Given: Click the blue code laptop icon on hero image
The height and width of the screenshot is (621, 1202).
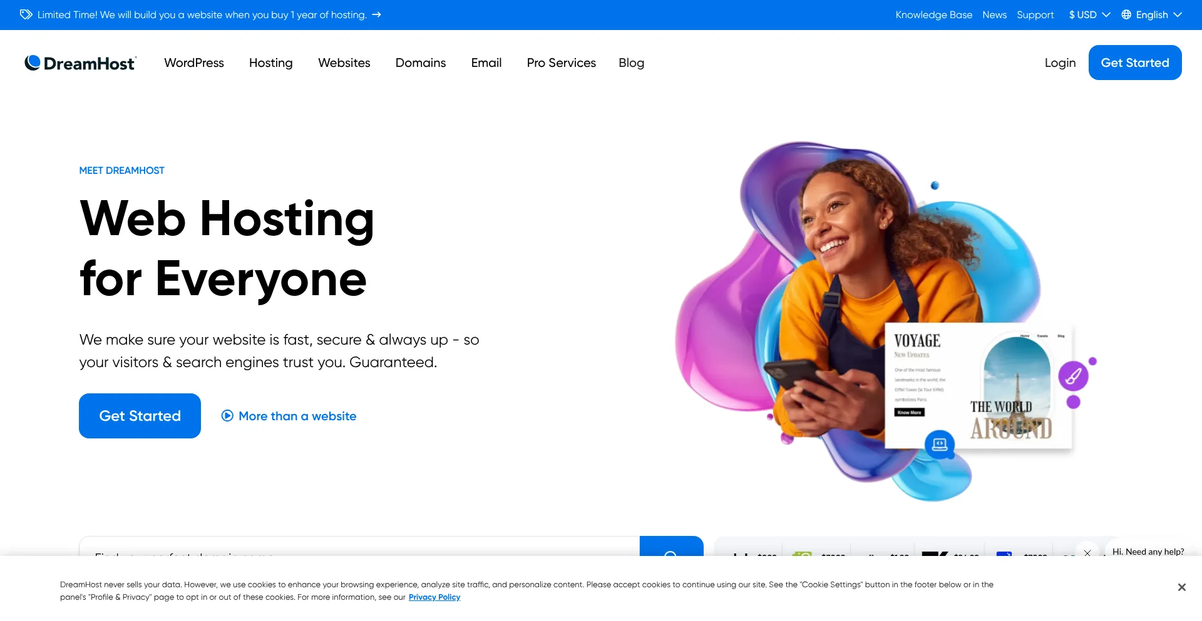Looking at the screenshot, I should pyautogui.click(x=940, y=445).
